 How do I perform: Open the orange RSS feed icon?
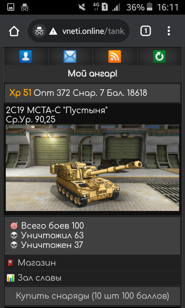114,56
